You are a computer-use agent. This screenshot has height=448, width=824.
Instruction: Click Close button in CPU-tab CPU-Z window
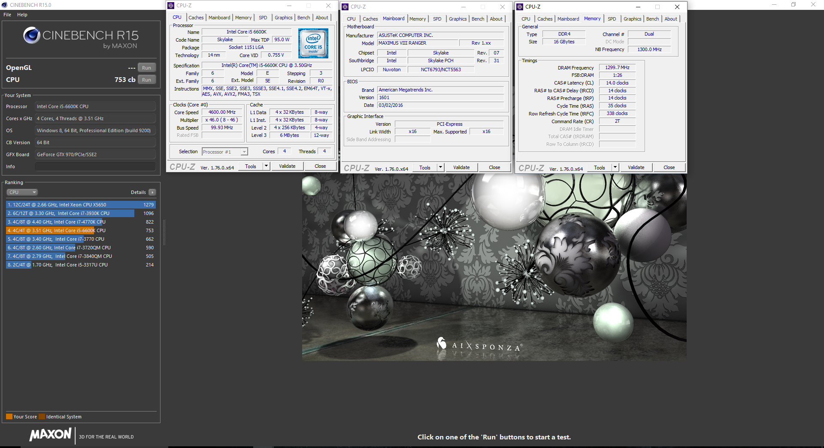point(320,166)
